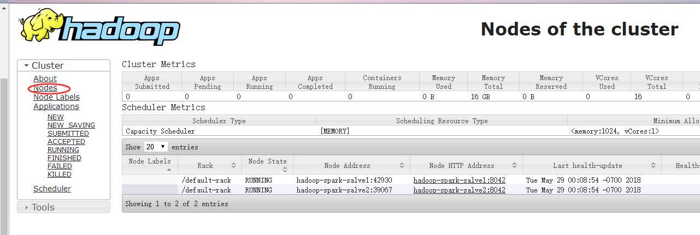Show RUNNING applications
The image size is (700, 235).
(x=63, y=149)
